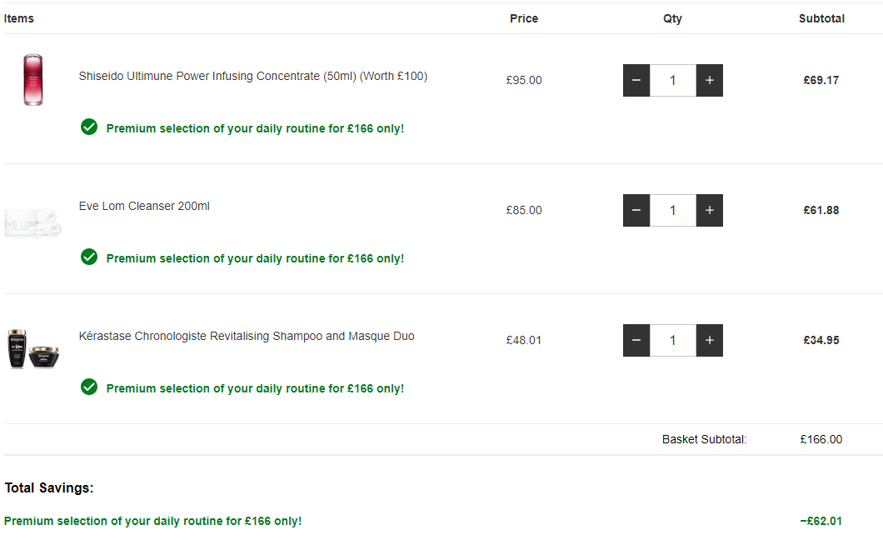Click the Shiseido quantity input field

pyautogui.click(x=673, y=81)
